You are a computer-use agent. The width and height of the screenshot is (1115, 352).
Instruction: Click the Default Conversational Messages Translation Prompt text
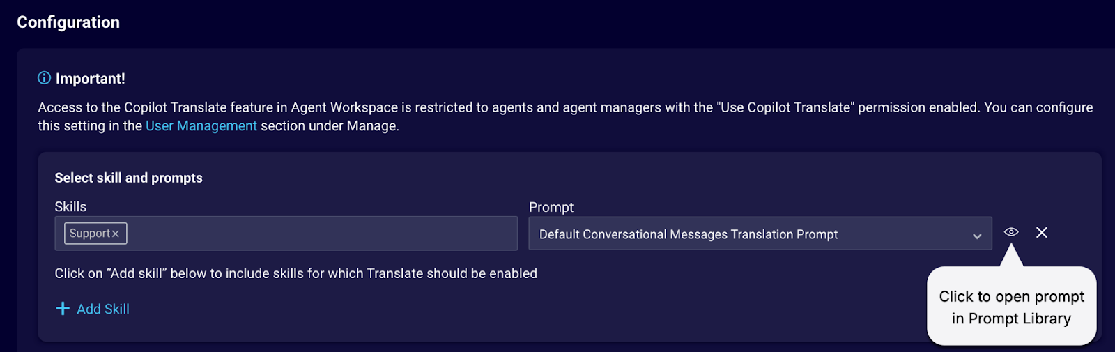coord(688,235)
